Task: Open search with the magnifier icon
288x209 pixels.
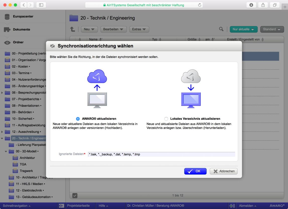Action: point(221,29)
